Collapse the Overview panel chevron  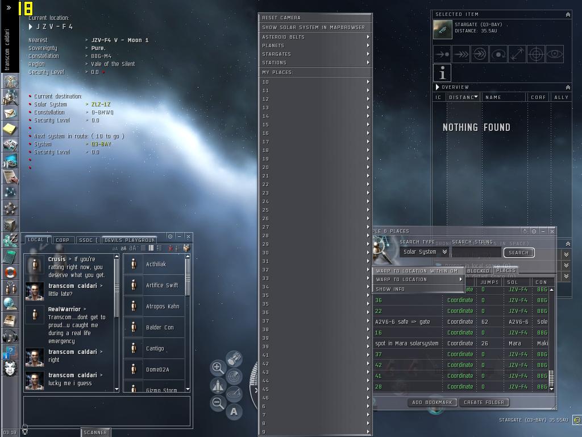tap(568, 87)
